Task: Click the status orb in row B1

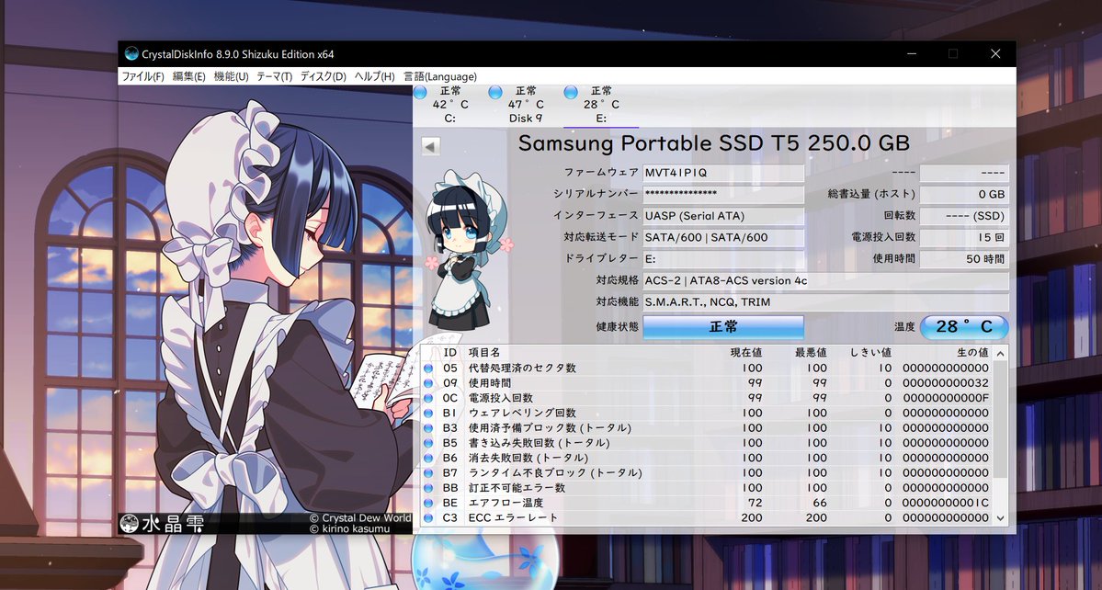Action: pos(428,413)
